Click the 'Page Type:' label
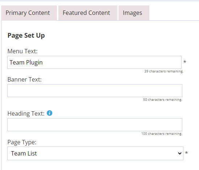Image resolution: width=199 pixels, height=170 pixels. [22, 142]
